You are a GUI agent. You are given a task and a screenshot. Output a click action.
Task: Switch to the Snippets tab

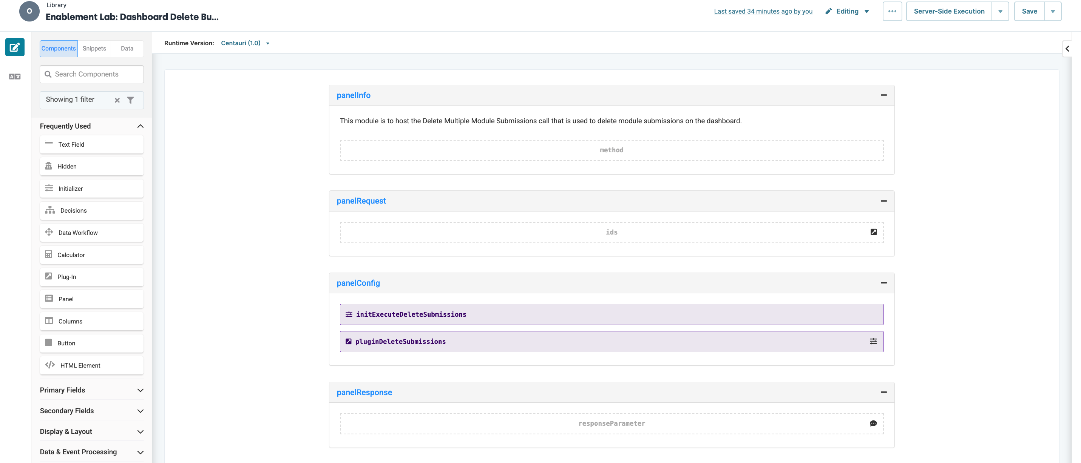click(x=94, y=49)
